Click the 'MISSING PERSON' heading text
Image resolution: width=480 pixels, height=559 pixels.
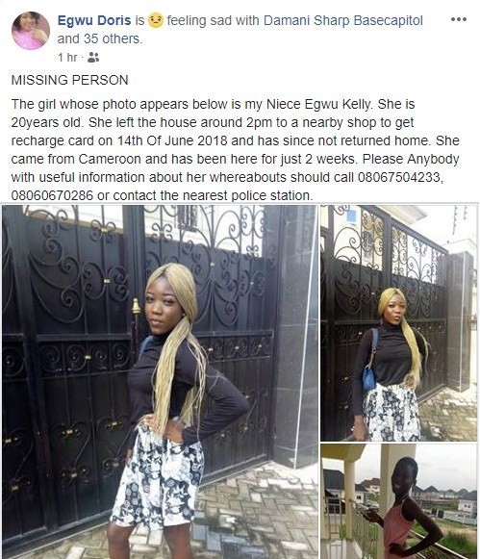(x=70, y=80)
